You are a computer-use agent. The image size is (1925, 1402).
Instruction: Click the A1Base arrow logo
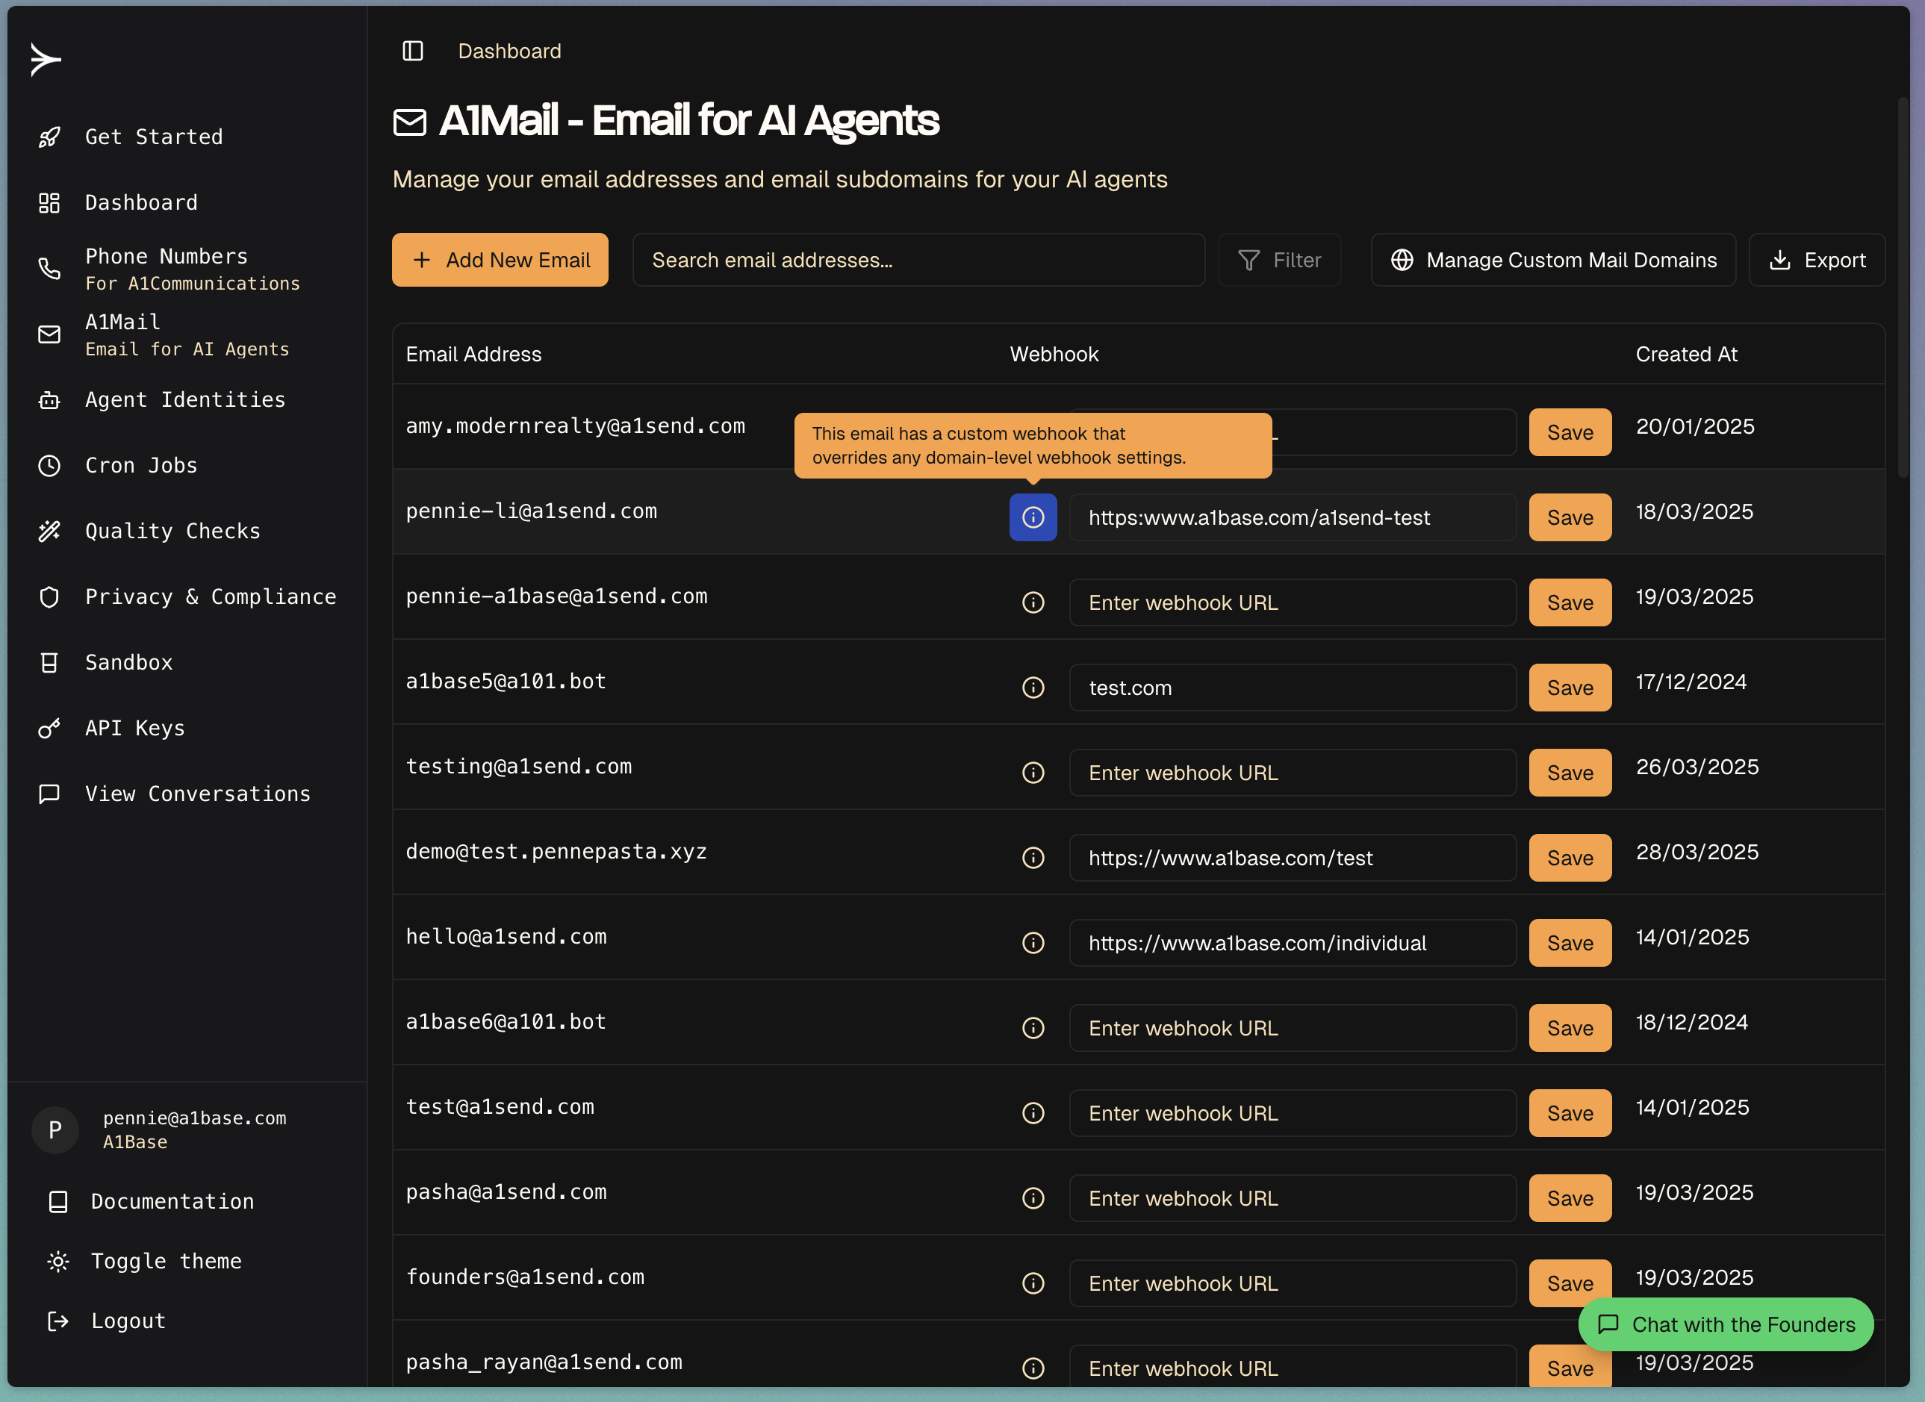[x=46, y=60]
